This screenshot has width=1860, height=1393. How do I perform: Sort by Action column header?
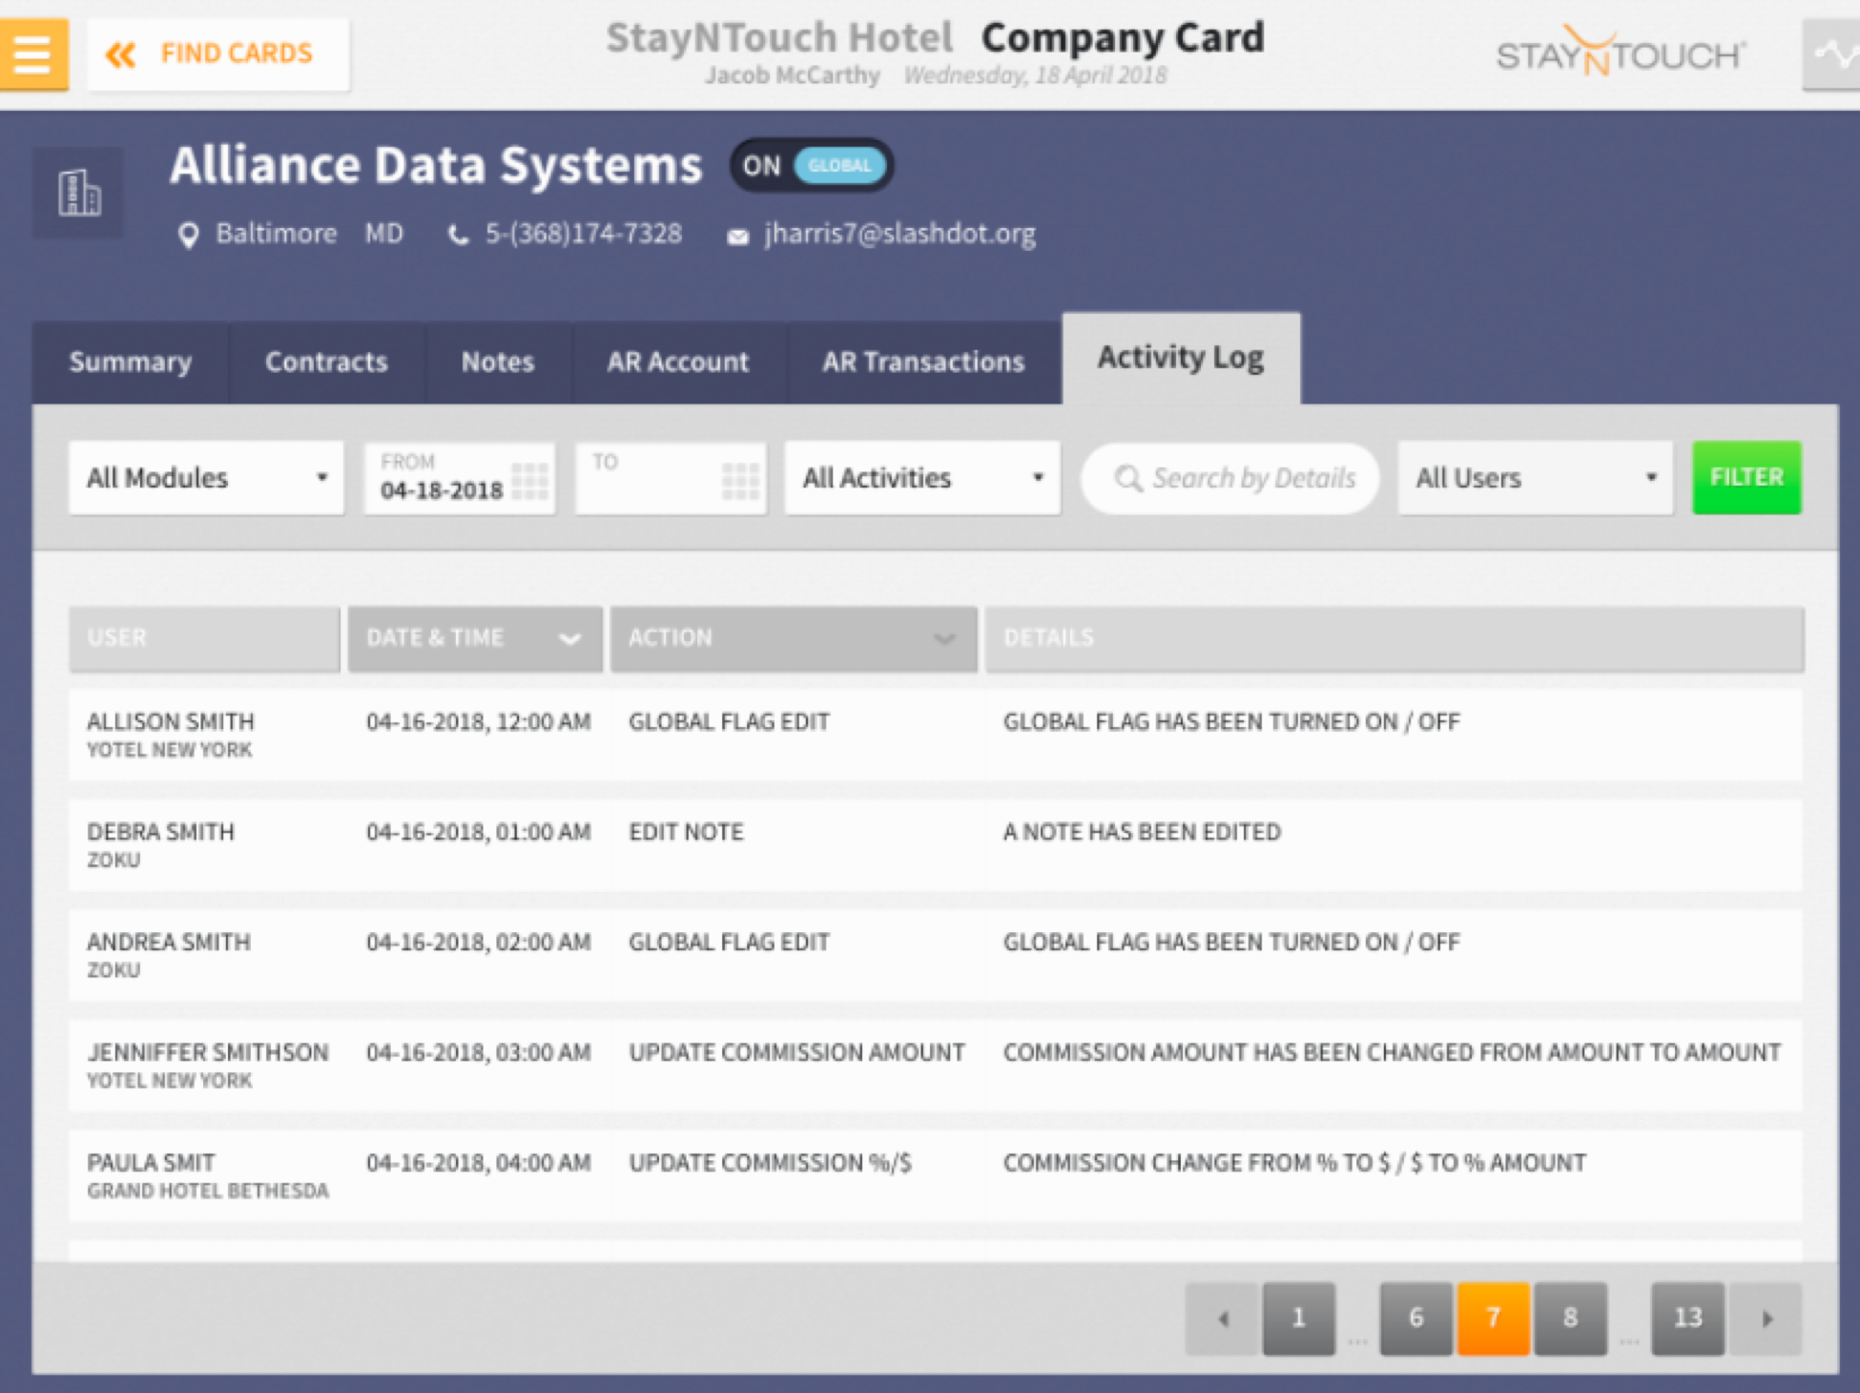[794, 638]
